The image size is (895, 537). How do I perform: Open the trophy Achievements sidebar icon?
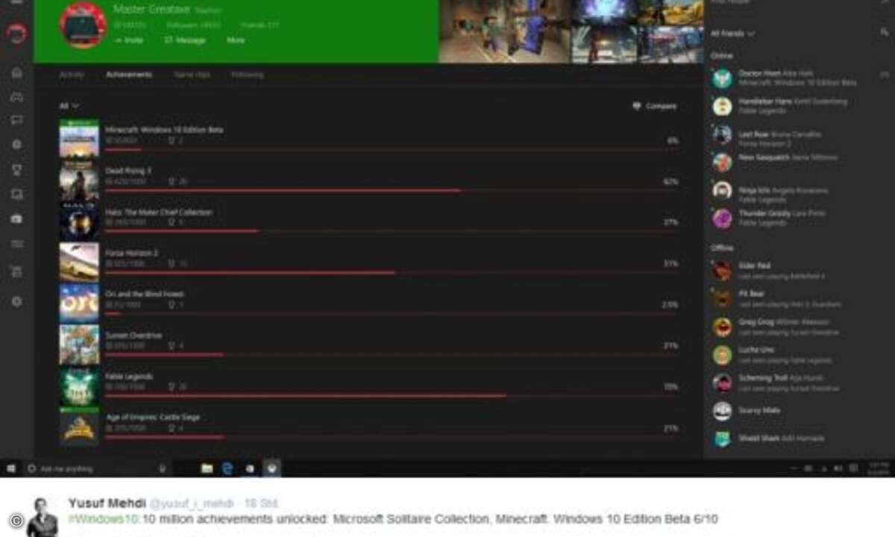(16, 170)
